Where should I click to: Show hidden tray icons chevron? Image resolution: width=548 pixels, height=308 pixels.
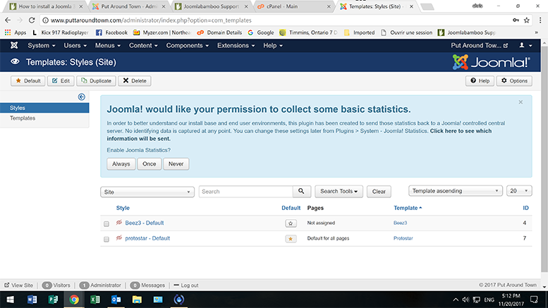[x=456, y=300]
